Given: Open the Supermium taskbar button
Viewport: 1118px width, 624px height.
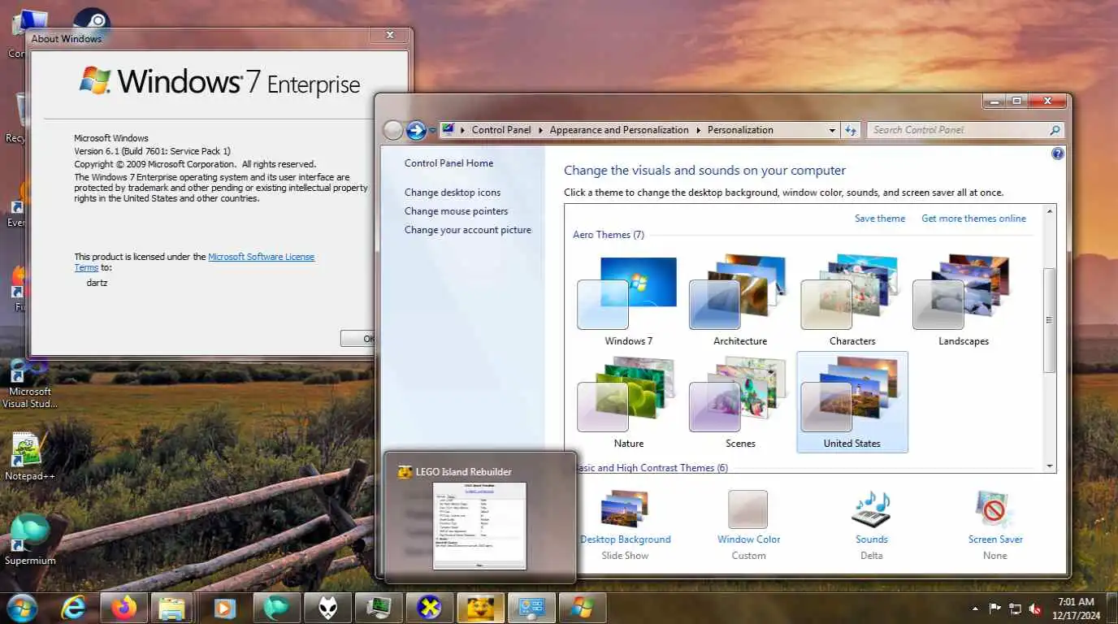Looking at the screenshot, I should (x=277, y=608).
